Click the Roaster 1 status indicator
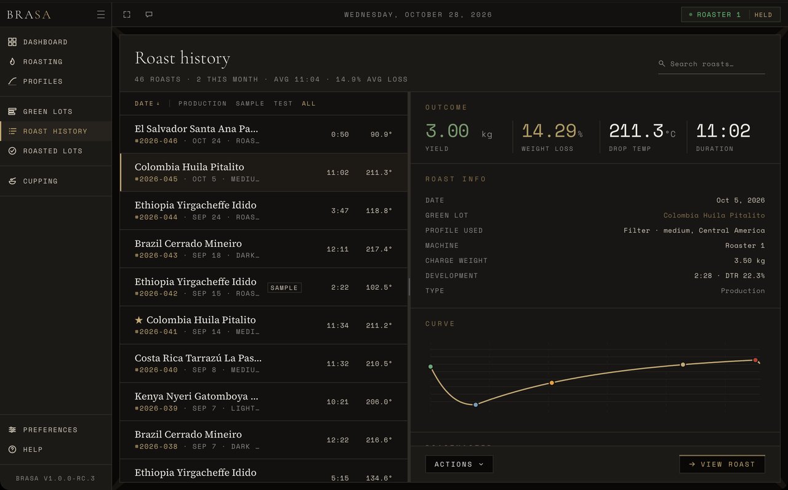The width and height of the screenshot is (788, 490). [715, 15]
